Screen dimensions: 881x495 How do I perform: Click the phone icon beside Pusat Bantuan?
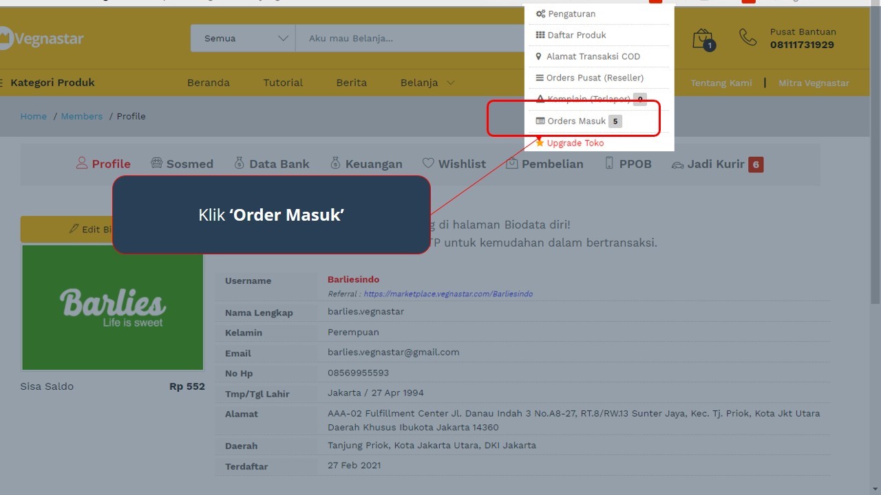pos(747,38)
